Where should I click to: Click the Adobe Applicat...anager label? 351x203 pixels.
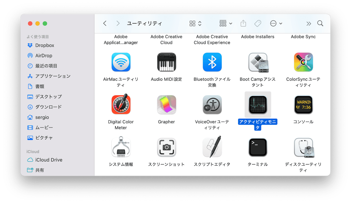tap(121, 40)
